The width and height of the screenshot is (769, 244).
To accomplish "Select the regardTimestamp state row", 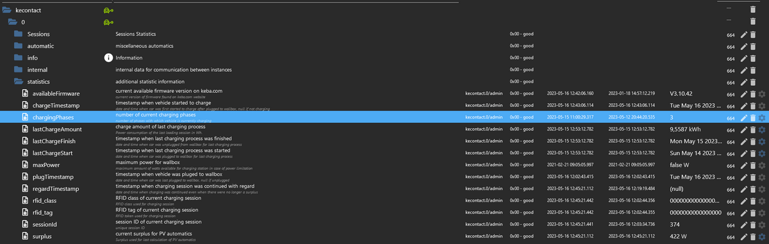I will point(384,189).
